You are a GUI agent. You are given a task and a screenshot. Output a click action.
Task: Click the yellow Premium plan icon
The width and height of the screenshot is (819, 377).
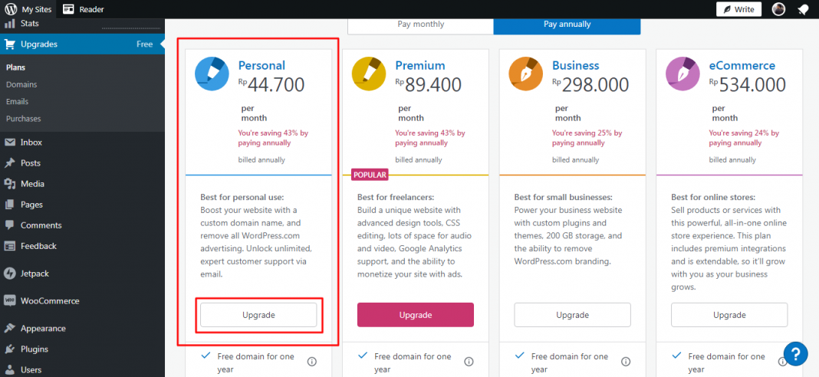click(369, 74)
